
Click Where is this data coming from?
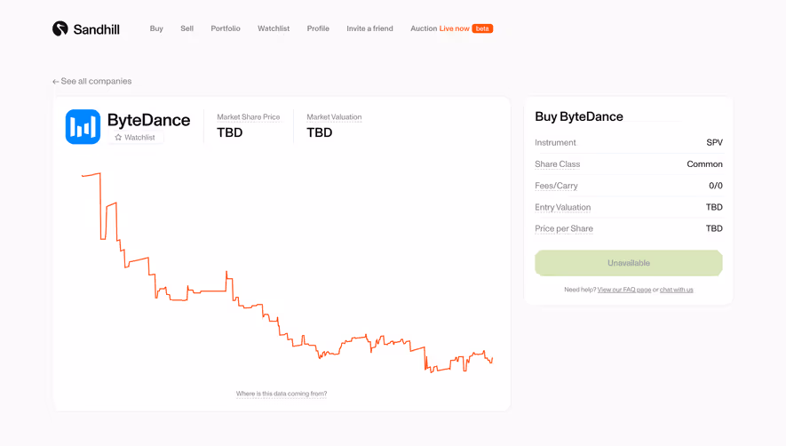point(282,394)
